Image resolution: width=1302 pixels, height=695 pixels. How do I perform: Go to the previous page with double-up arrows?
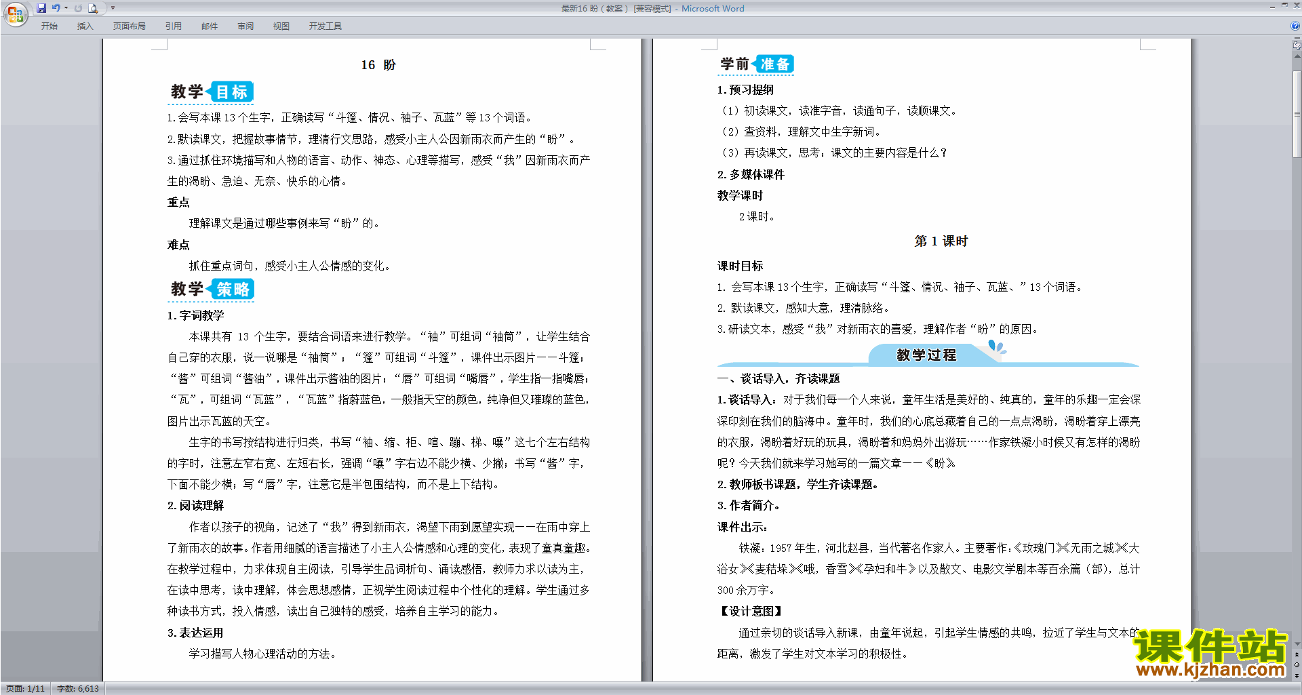[1297, 655]
